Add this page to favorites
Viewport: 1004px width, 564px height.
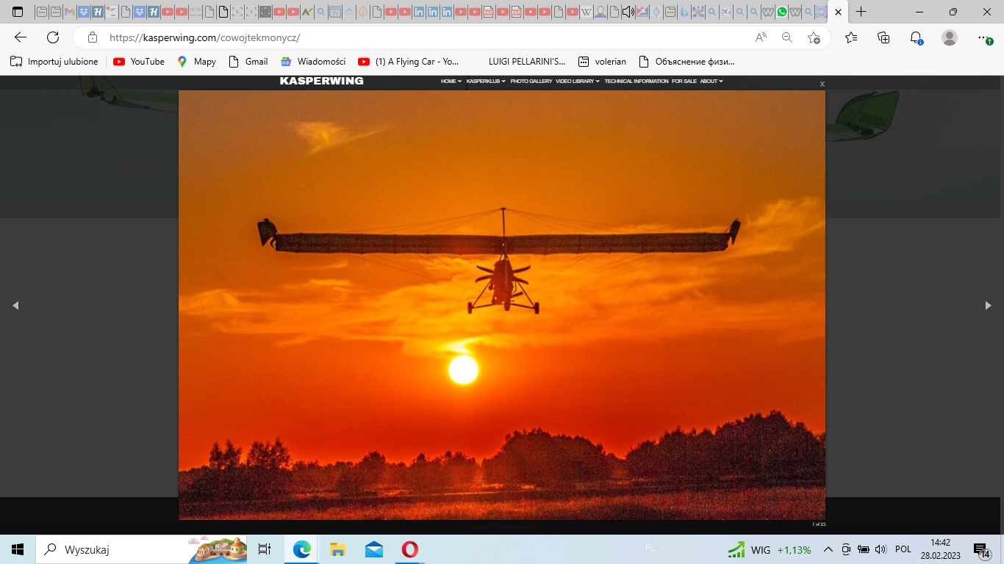(x=814, y=37)
